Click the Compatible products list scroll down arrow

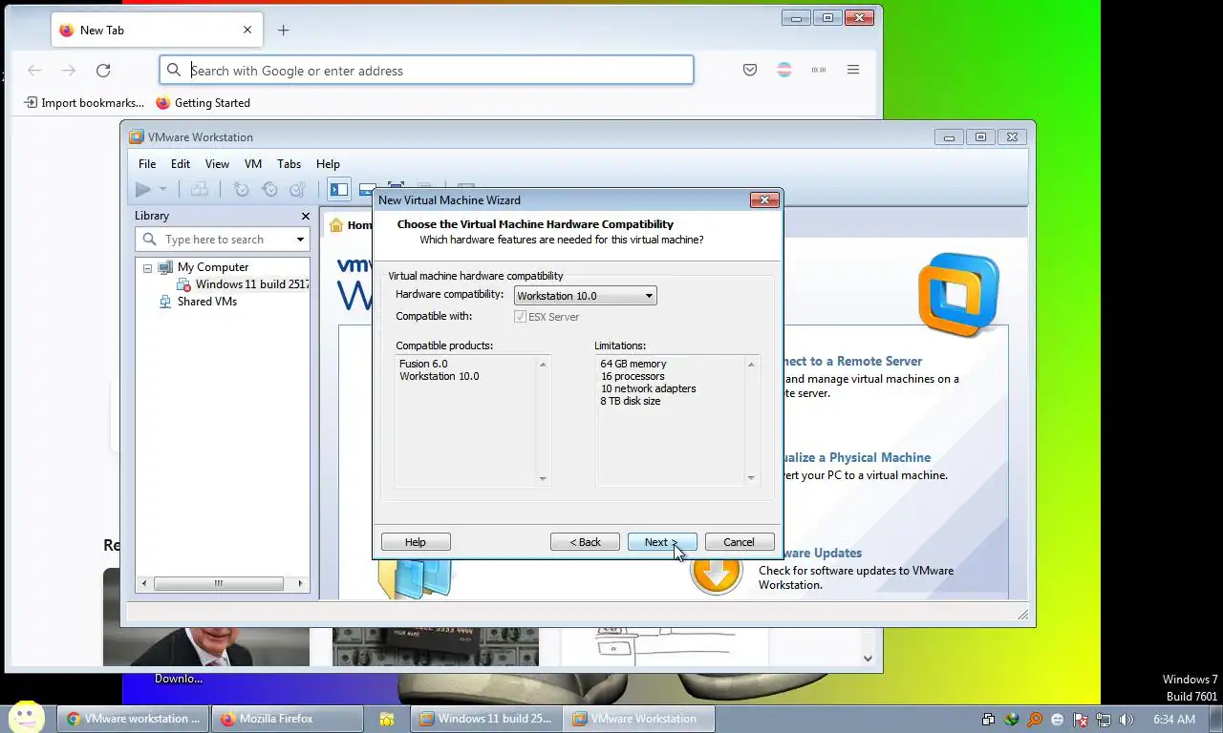(x=543, y=478)
